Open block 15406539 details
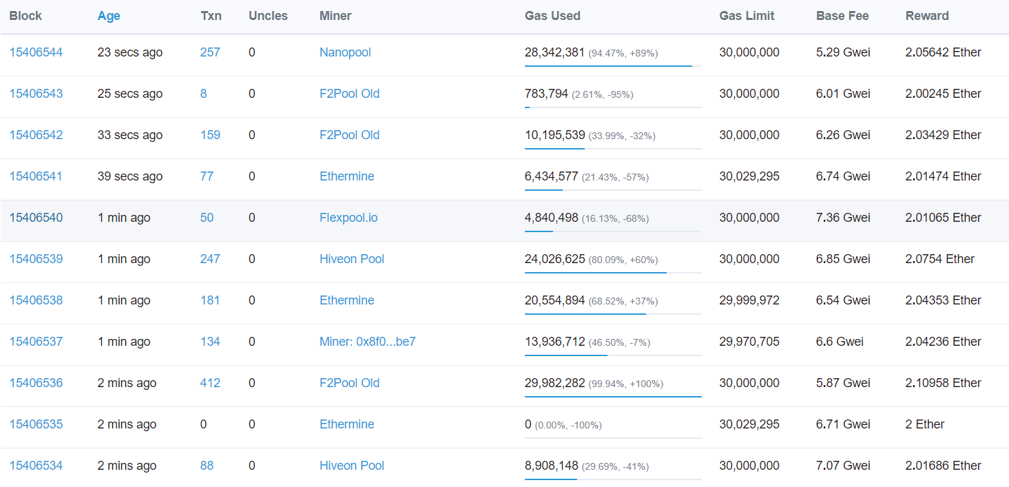Image resolution: width=1009 pixels, height=487 pixels. coord(36,259)
